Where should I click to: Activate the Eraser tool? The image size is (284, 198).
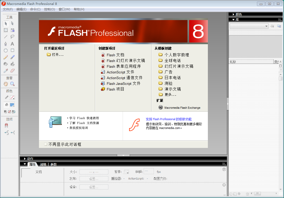point(12,71)
